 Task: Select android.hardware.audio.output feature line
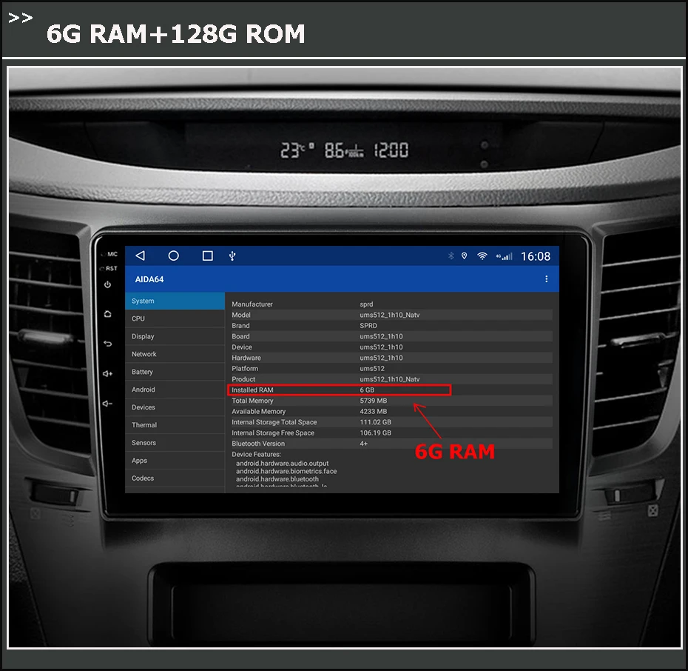(x=282, y=464)
